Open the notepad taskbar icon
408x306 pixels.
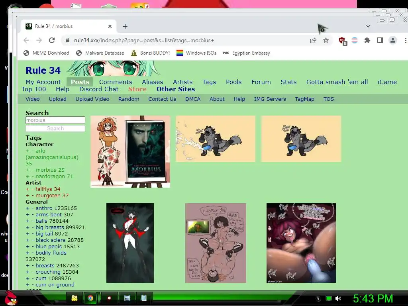click(143, 298)
